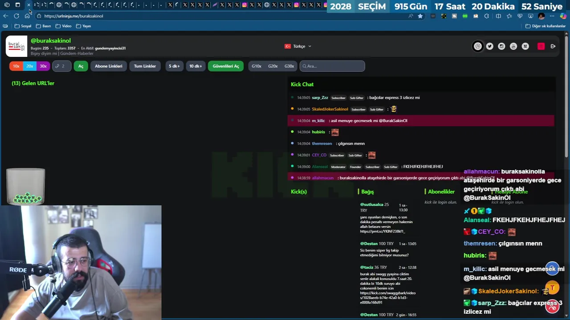Open the Video bookmarks folder
570x320 pixels.
point(63,26)
